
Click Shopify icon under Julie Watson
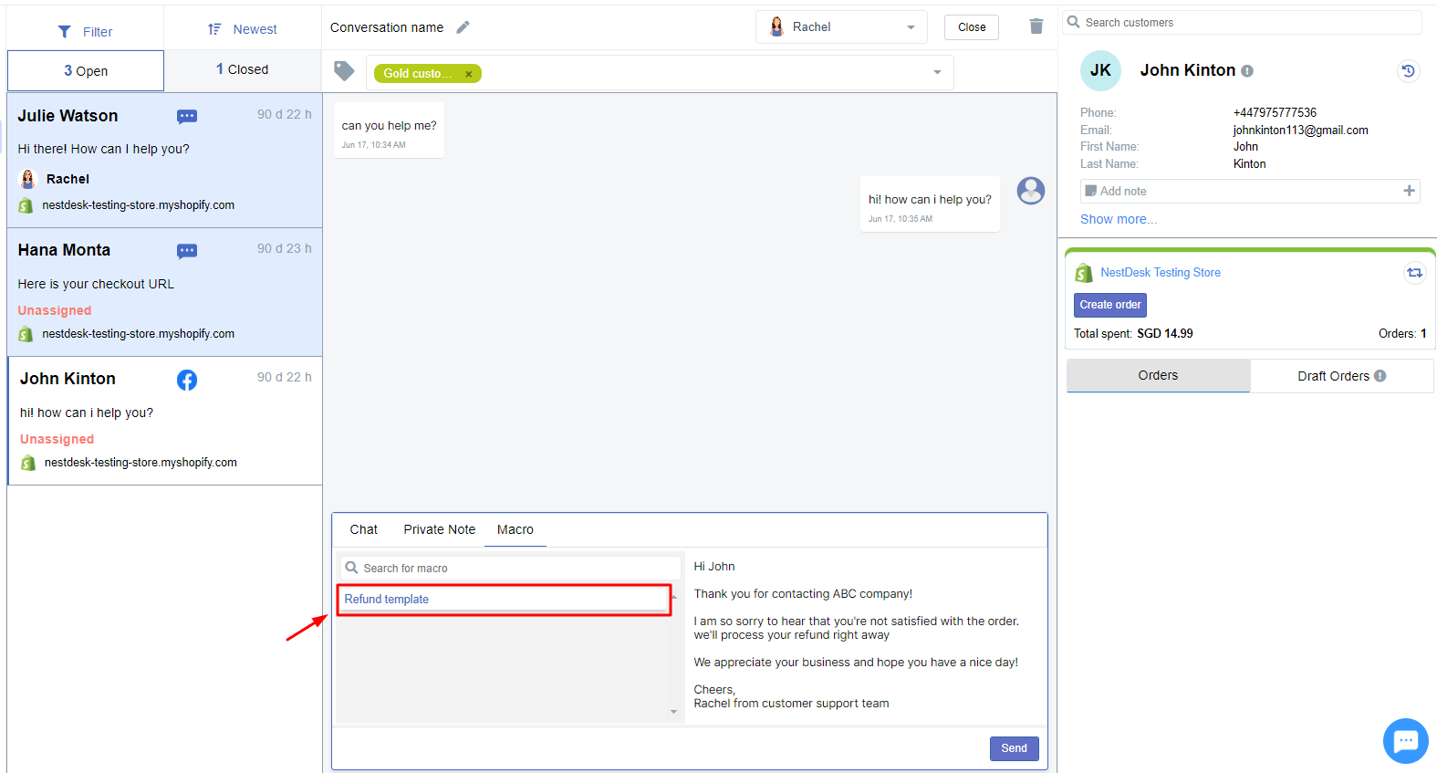point(26,205)
